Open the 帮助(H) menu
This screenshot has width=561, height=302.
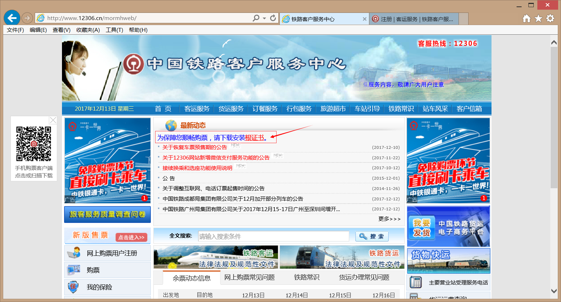click(138, 30)
